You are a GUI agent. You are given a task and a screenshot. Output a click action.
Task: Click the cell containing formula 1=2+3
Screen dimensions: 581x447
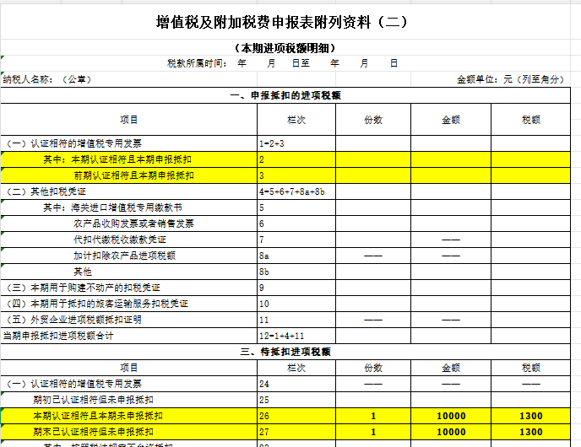pos(296,143)
